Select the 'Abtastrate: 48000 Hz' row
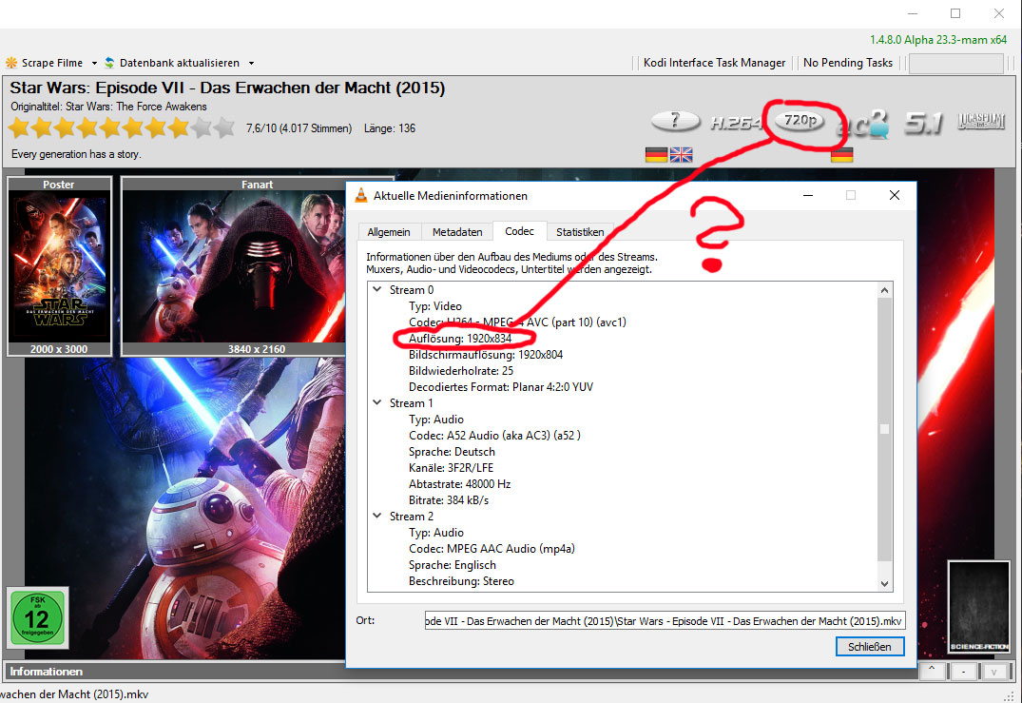The width and height of the screenshot is (1022, 703). click(459, 484)
